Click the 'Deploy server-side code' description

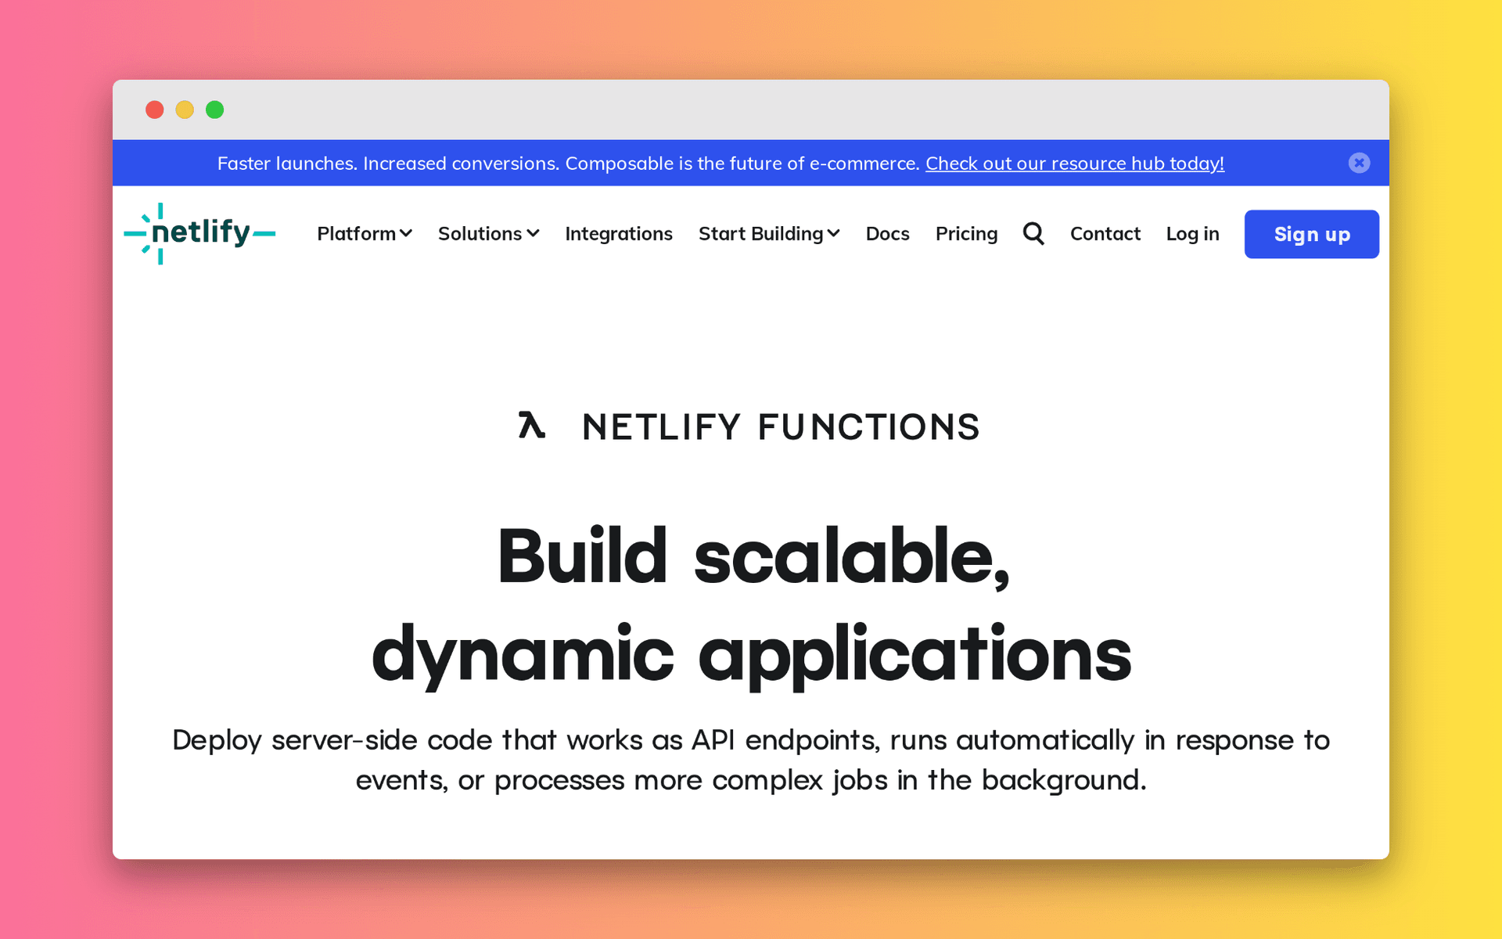click(x=751, y=760)
